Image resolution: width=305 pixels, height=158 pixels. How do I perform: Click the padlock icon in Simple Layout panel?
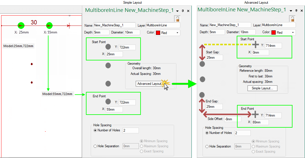[177, 19]
